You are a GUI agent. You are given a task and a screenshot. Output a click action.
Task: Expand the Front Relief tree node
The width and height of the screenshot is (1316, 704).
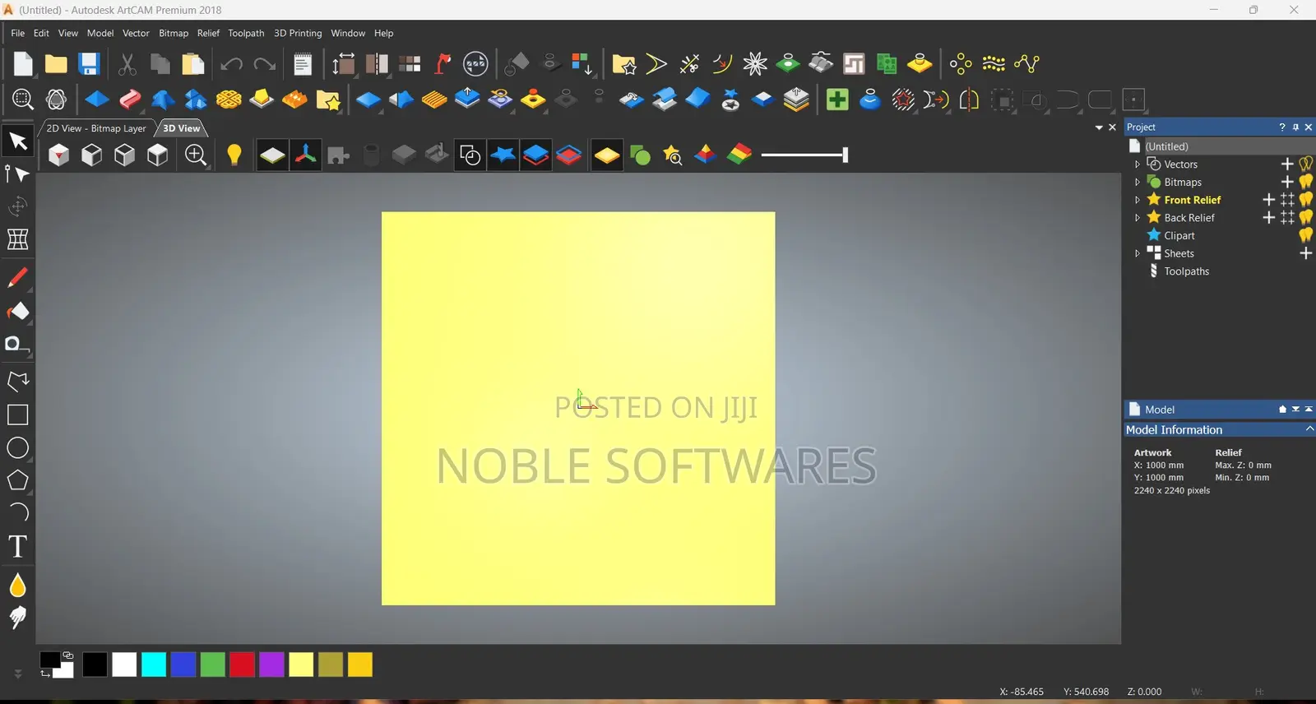coord(1138,200)
